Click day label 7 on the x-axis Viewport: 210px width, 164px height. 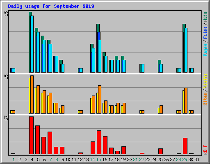click(50, 159)
